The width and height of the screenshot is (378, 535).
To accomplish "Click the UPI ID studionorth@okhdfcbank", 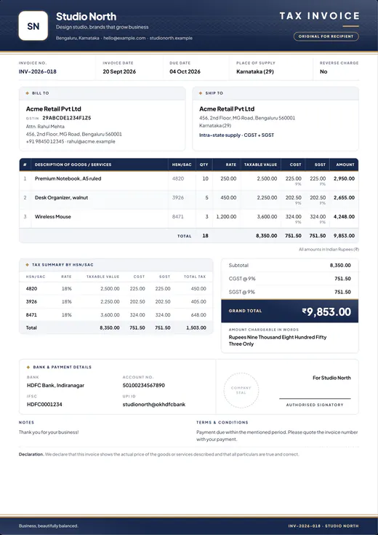I will (x=154, y=405).
